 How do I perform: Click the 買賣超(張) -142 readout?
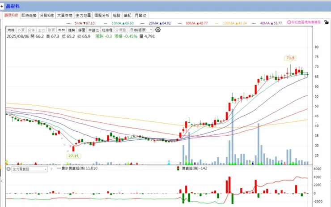click(195, 168)
